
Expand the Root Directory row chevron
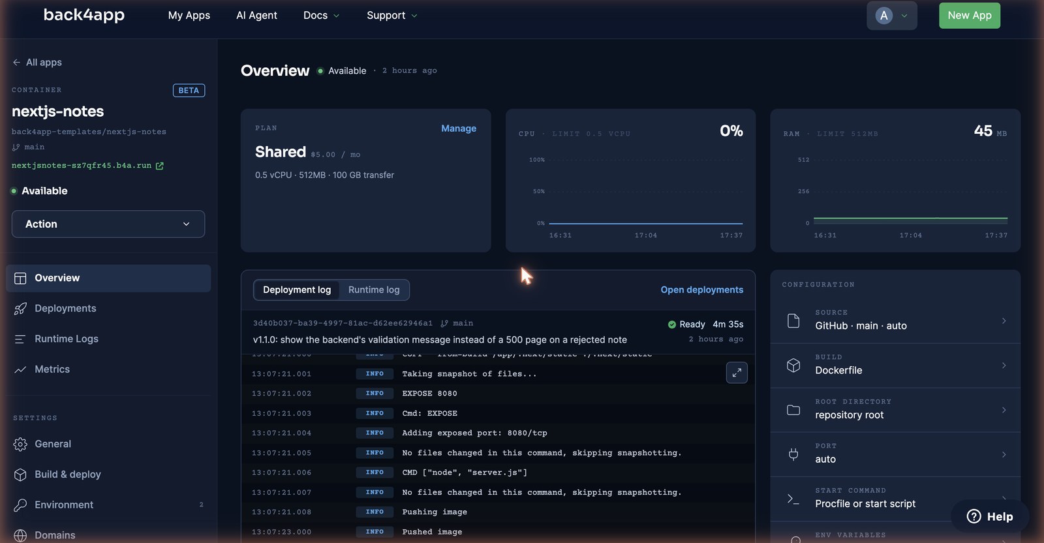1004,410
